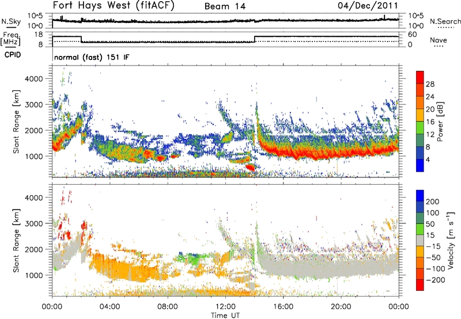Select the '60' tick on Nave axis
Viewport: 461px width, 319px height.
[x=413, y=35]
